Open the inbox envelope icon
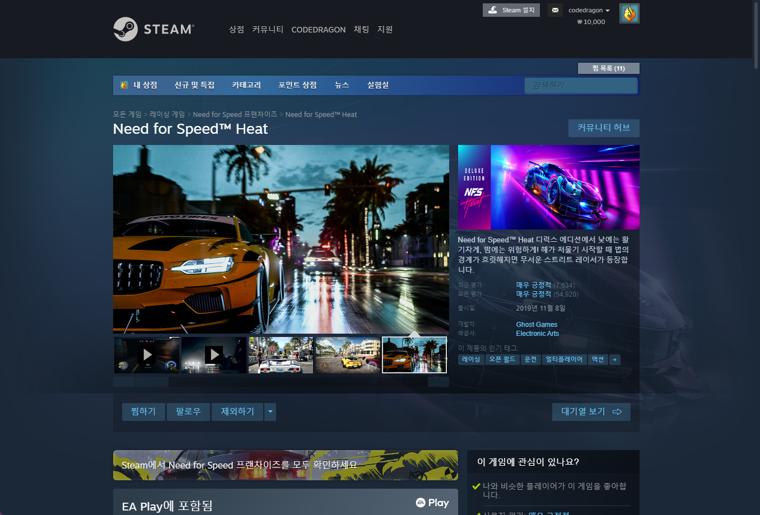The image size is (760, 515). pos(555,10)
